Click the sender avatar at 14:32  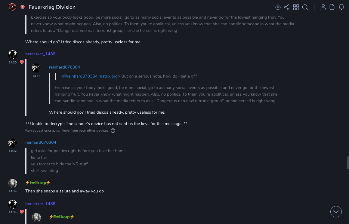13,143
